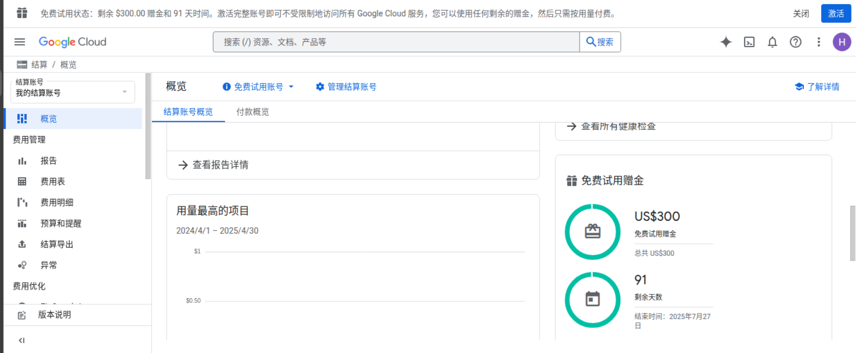Viewport: 856px width, 353px height.
Task: Click the calendar icon in days-remaining ring
Action: click(592, 299)
